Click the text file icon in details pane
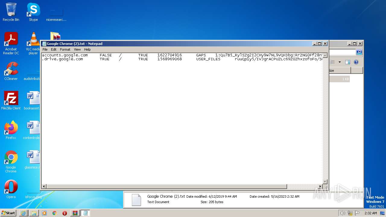Image resolution: width=386 pixels, height=217 pixels. [136, 200]
